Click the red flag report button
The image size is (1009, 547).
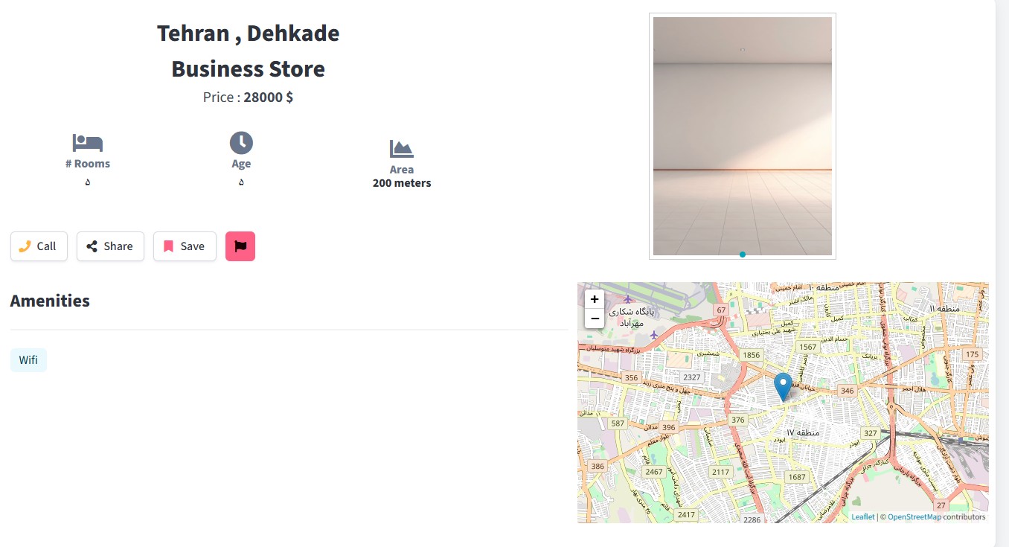(x=240, y=246)
